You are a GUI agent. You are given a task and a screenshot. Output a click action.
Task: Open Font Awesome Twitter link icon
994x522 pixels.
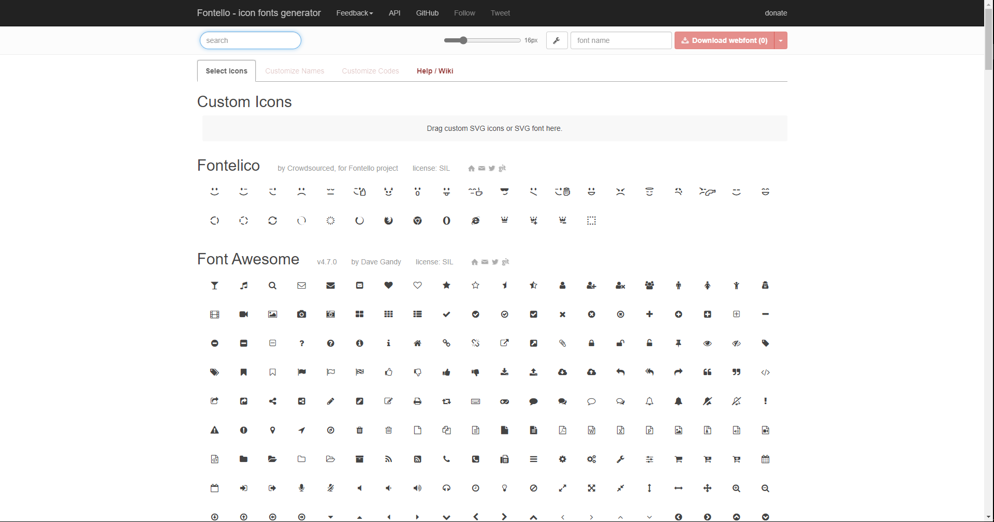[x=495, y=262]
